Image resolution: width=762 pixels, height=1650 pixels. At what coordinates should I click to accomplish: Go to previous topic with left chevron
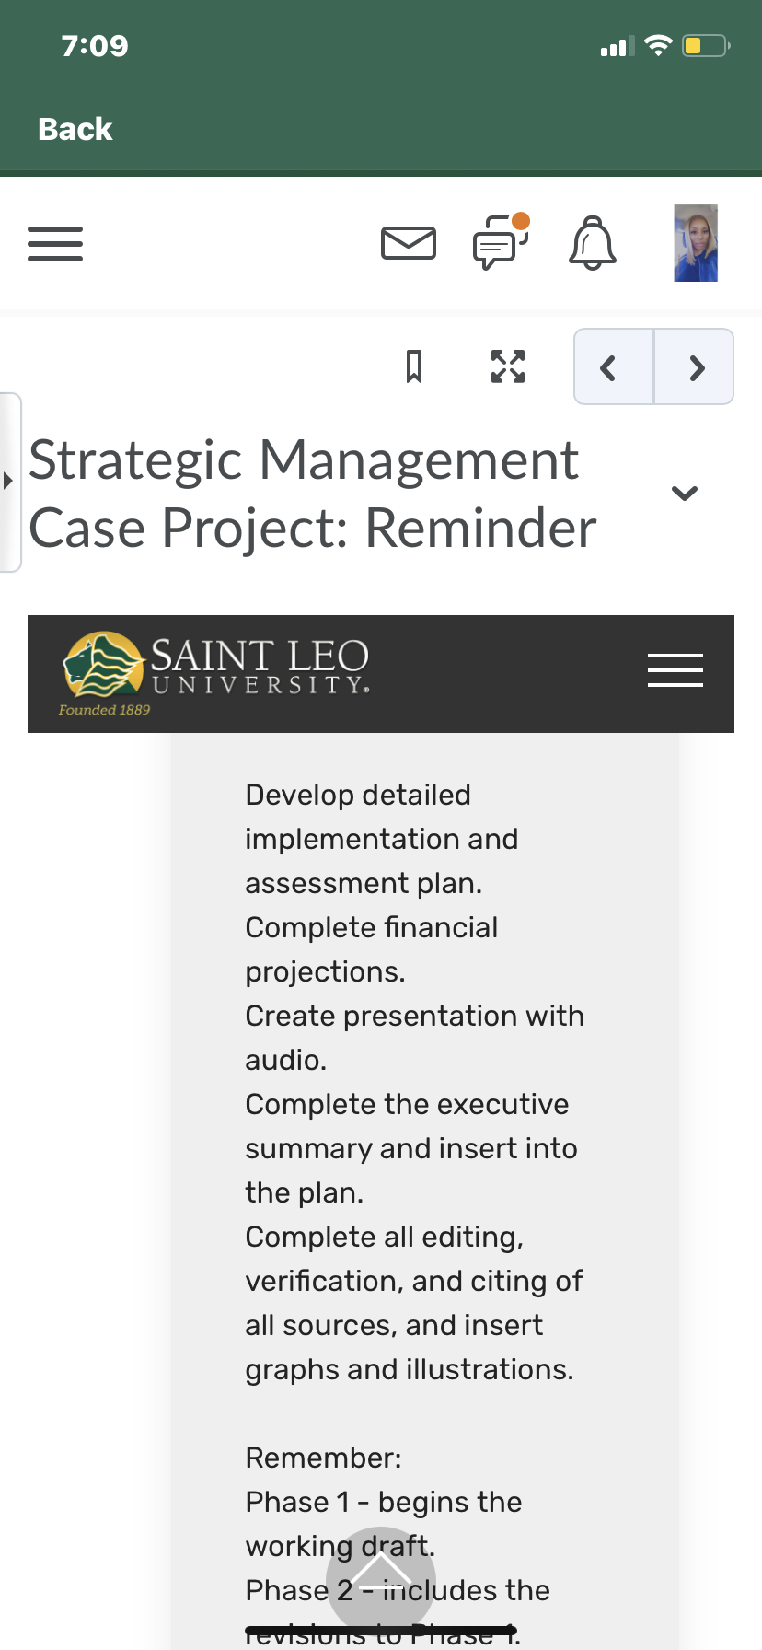614,366
